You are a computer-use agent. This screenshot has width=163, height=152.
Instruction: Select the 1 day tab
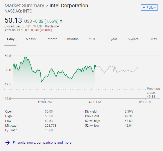click(x=10, y=39)
